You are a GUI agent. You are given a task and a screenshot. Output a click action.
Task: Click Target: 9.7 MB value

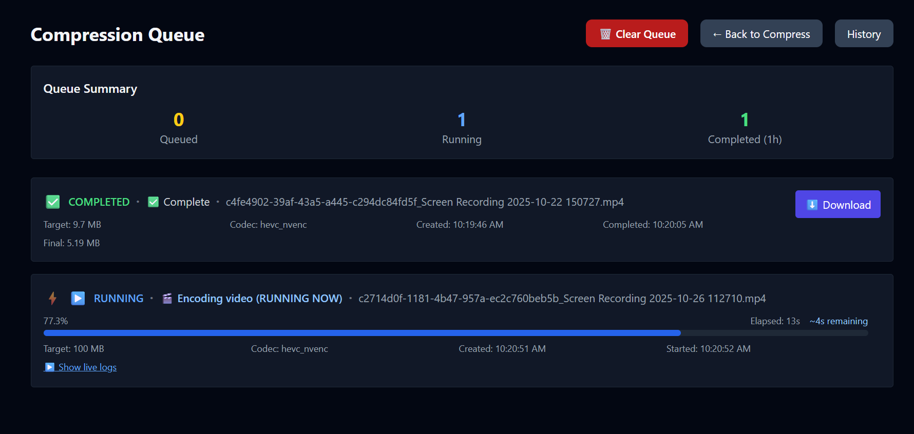72,225
